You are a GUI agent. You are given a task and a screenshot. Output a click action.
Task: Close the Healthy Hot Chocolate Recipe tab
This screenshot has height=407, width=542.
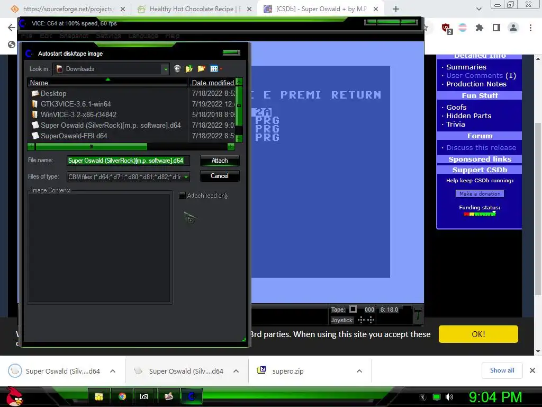(249, 9)
